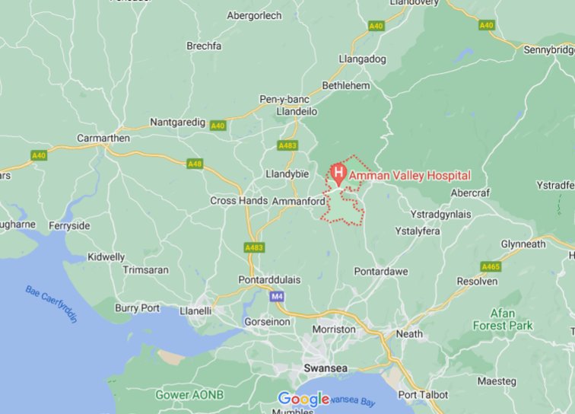Click inside the red dotted boundary area

tap(343, 209)
